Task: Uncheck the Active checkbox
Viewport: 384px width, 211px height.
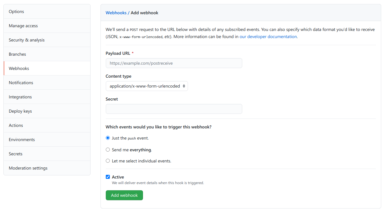Action: click(108, 177)
